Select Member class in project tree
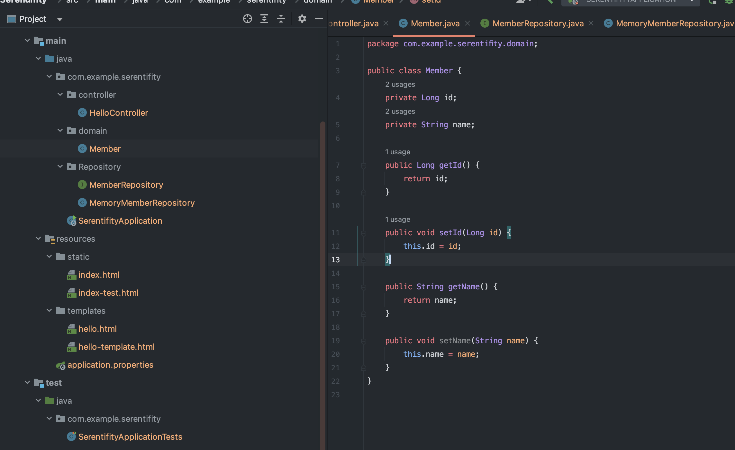735x450 pixels. tap(105, 149)
